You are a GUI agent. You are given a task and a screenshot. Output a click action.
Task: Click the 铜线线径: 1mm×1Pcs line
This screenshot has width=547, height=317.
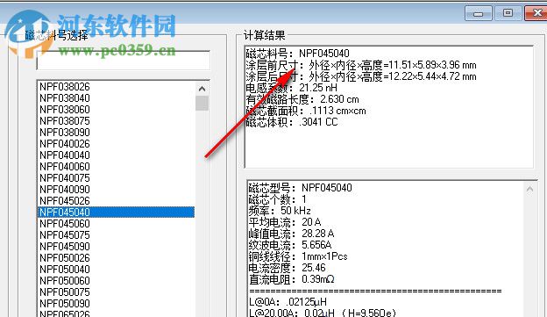click(298, 256)
